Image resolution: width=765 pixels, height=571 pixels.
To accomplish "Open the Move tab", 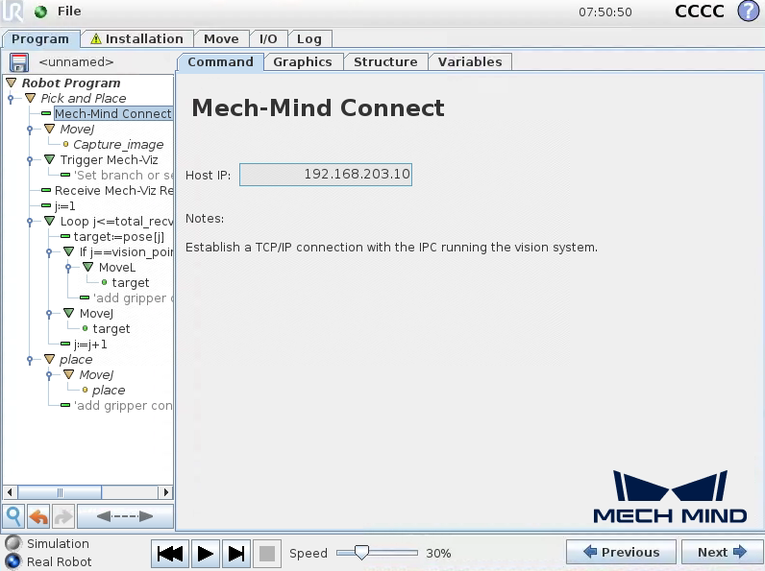I will (x=221, y=39).
